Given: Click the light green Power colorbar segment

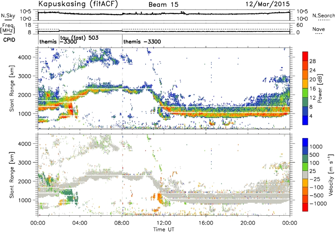Looking at the screenshot, I should (305, 93).
